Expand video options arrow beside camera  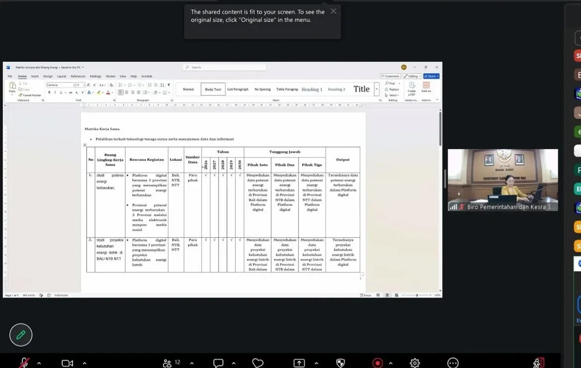click(84, 364)
